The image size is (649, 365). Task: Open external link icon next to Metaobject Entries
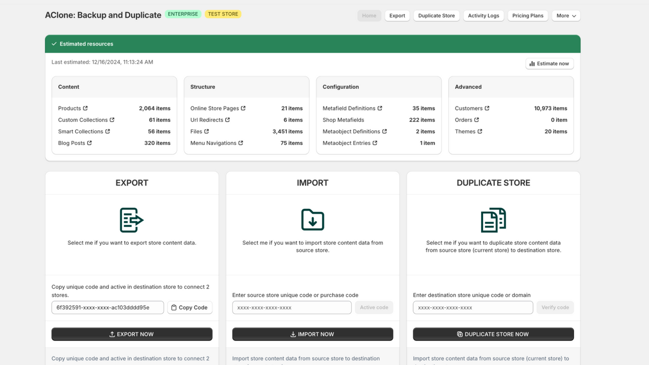coord(375,143)
